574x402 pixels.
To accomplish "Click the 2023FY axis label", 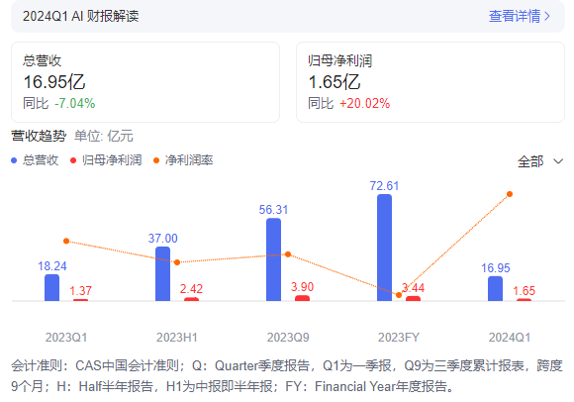I will pyautogui.click(x=399, y=338).
